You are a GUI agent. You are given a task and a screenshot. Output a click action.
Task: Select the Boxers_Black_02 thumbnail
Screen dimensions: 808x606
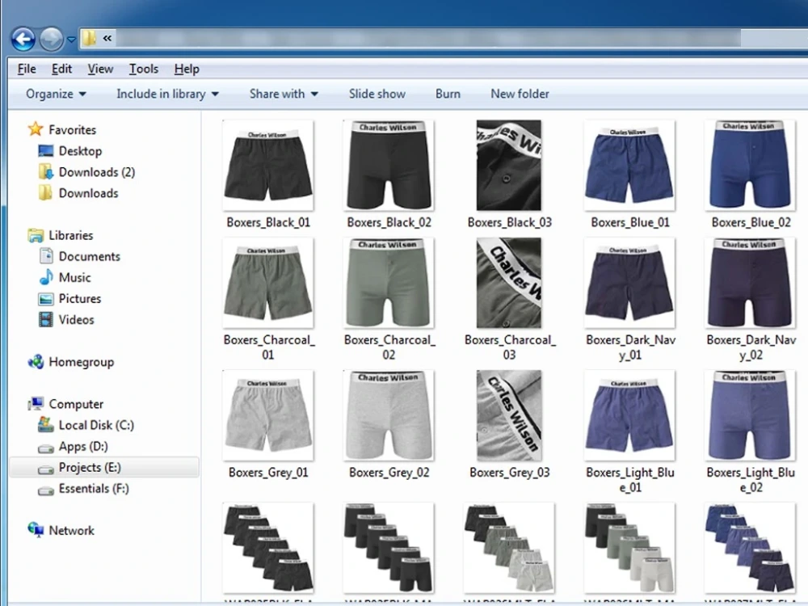(389, 165)
